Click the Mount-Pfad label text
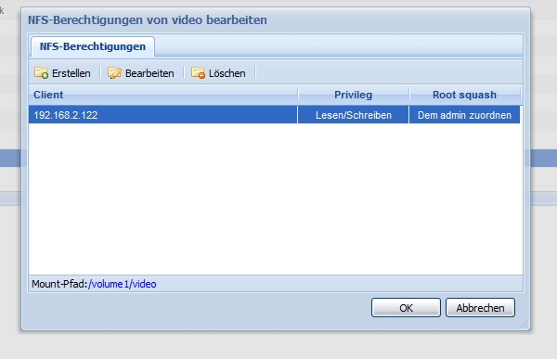 pos(59,284)
